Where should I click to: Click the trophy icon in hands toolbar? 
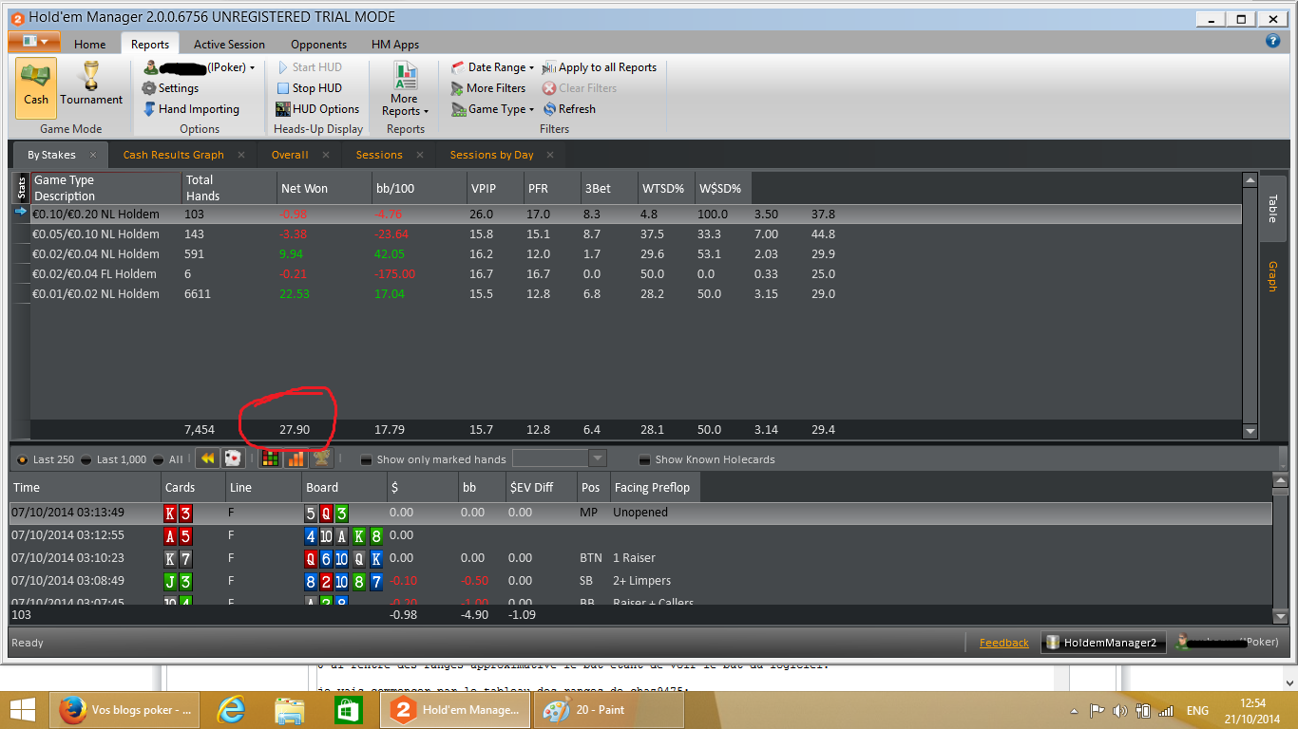click(321, 458)
